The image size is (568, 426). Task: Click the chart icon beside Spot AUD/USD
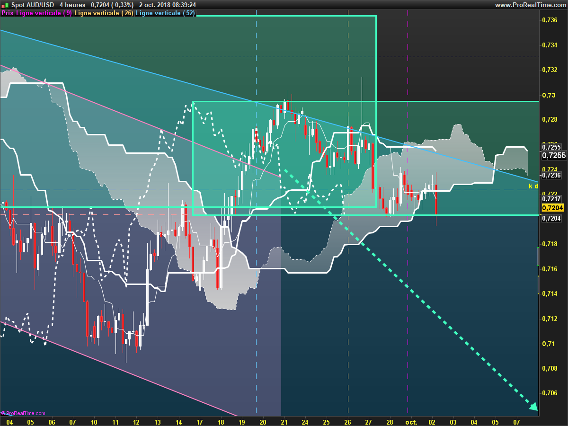[x=4, y=4]
